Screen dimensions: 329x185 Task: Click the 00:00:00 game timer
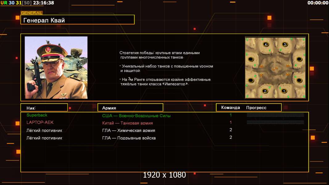pyautogui.click(x=318, y=3)
